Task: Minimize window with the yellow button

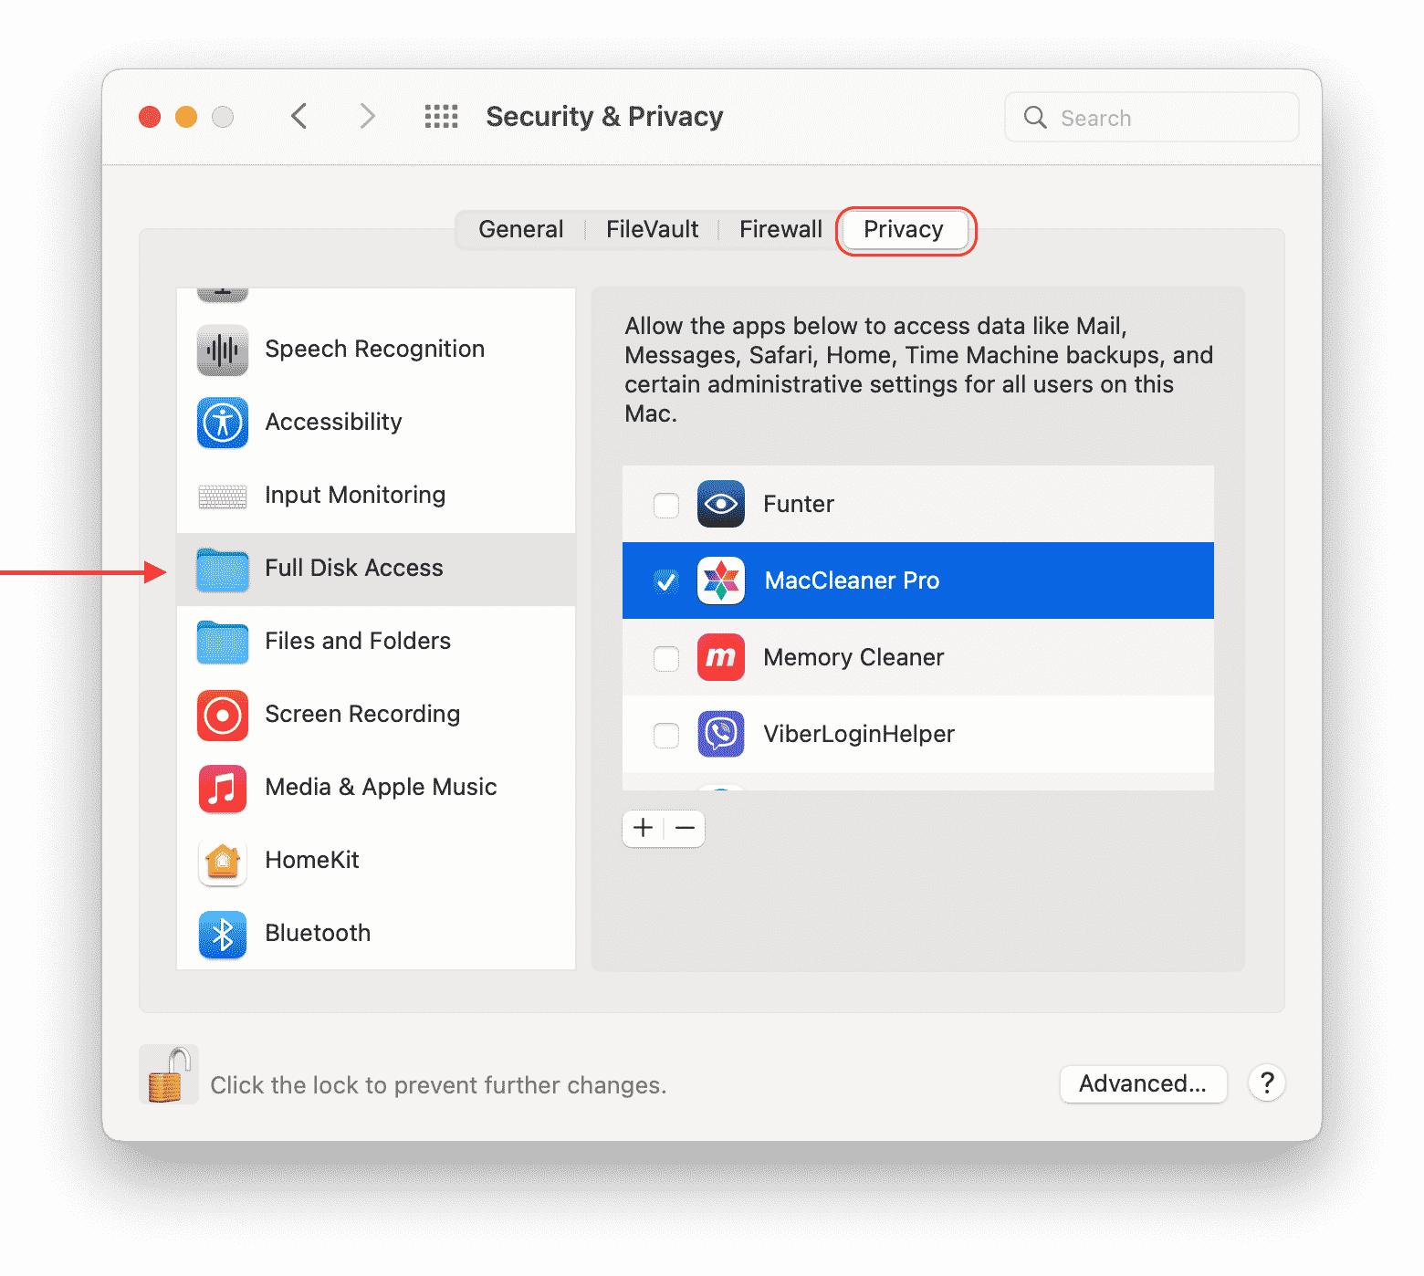Action: 186,117
